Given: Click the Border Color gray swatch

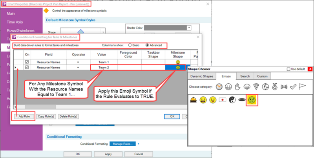Looking at the screenshot, I should [x=166, y=28].
